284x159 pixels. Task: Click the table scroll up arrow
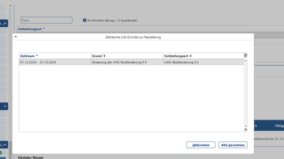tap(245, 61)
